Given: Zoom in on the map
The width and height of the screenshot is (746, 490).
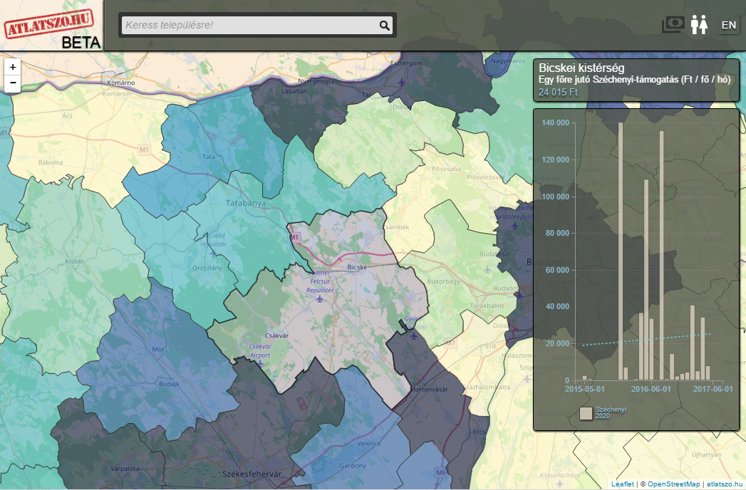Looking at the screenshot, I should coord(13,66).
